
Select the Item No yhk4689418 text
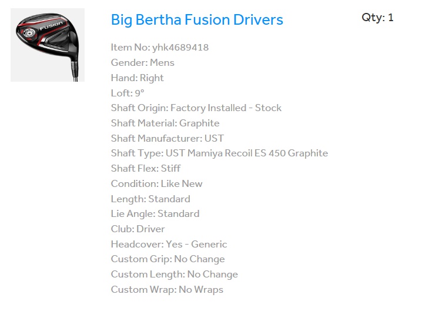[x=160, y=48]
